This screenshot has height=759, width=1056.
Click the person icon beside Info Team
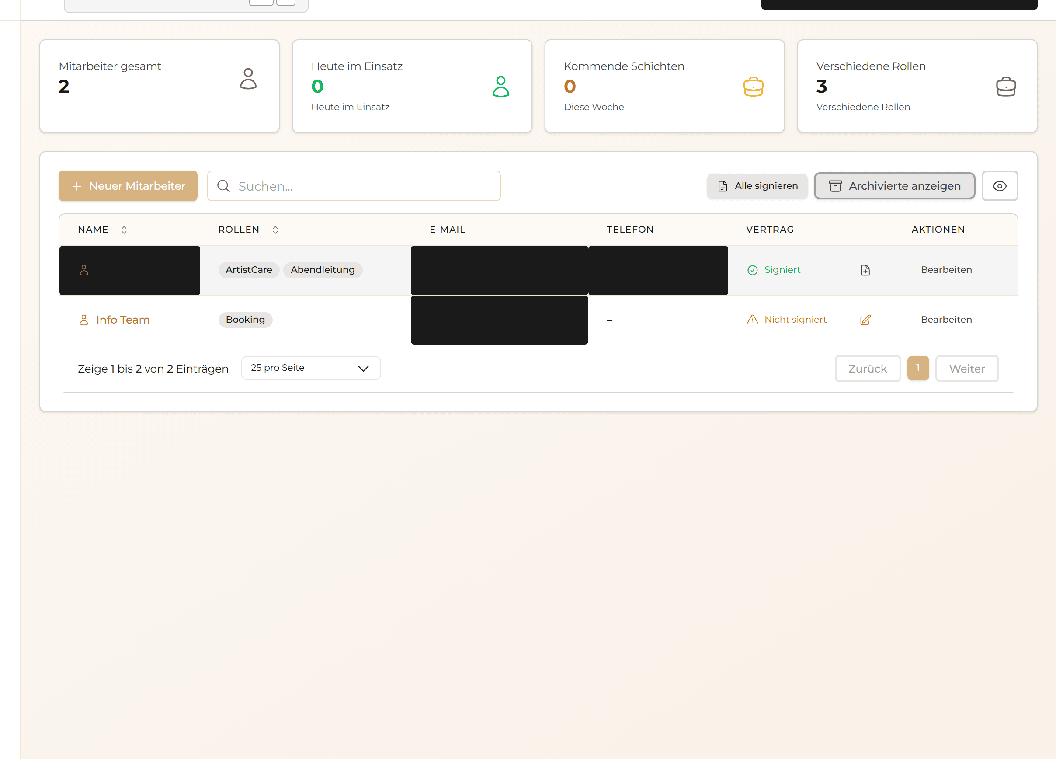pyautogui.click(x=84, y=320)
